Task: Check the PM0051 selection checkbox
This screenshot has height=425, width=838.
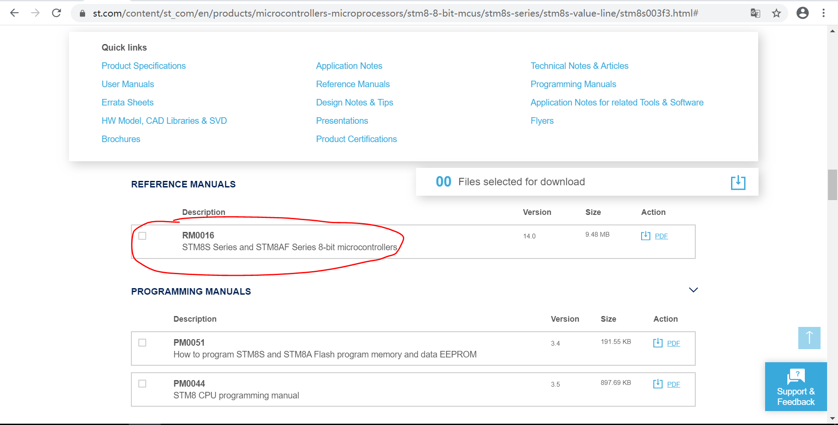Action: [142, 343]
